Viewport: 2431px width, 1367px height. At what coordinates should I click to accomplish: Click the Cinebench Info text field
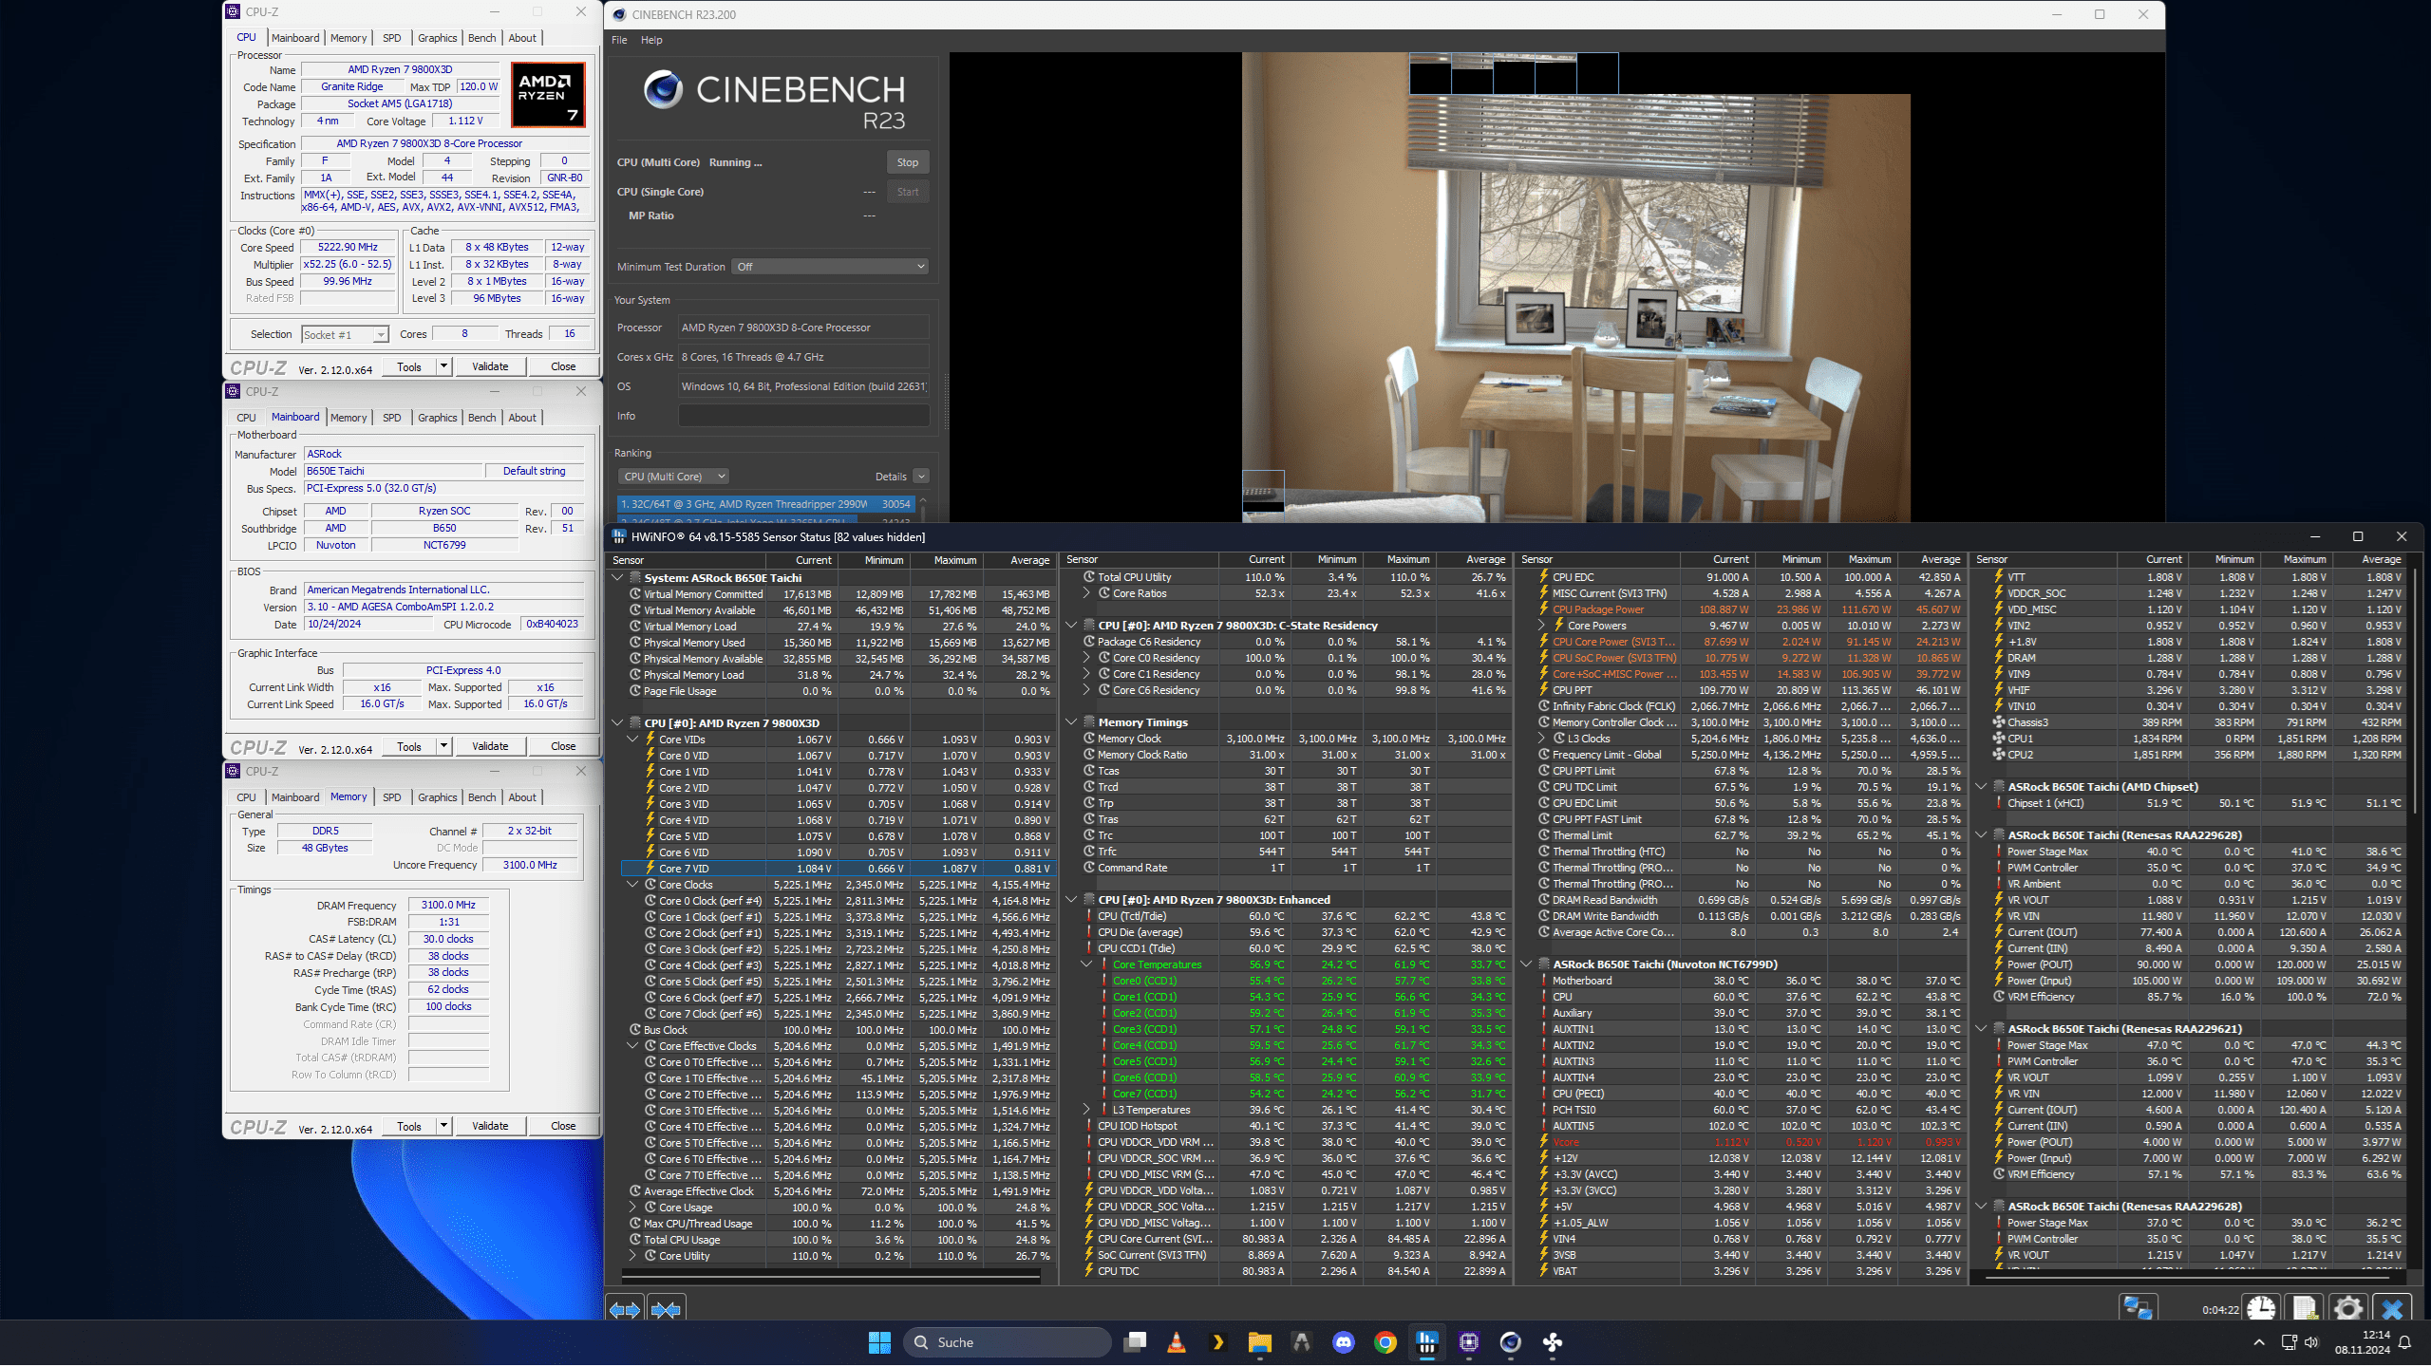(803, 416)
